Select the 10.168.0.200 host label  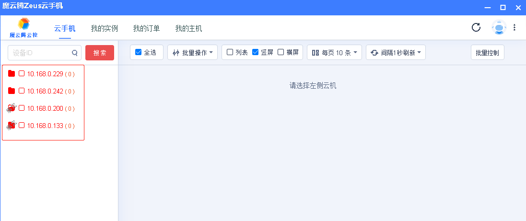(x=45, y=108)
